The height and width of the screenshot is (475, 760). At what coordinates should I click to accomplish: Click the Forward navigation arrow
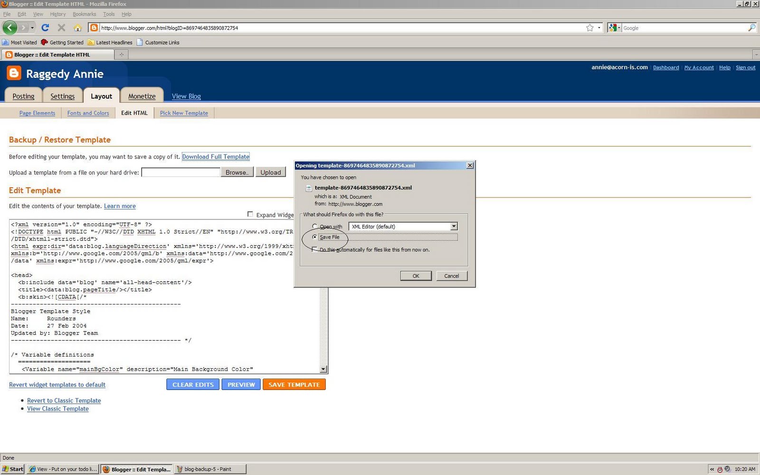[x=23, y=28]
